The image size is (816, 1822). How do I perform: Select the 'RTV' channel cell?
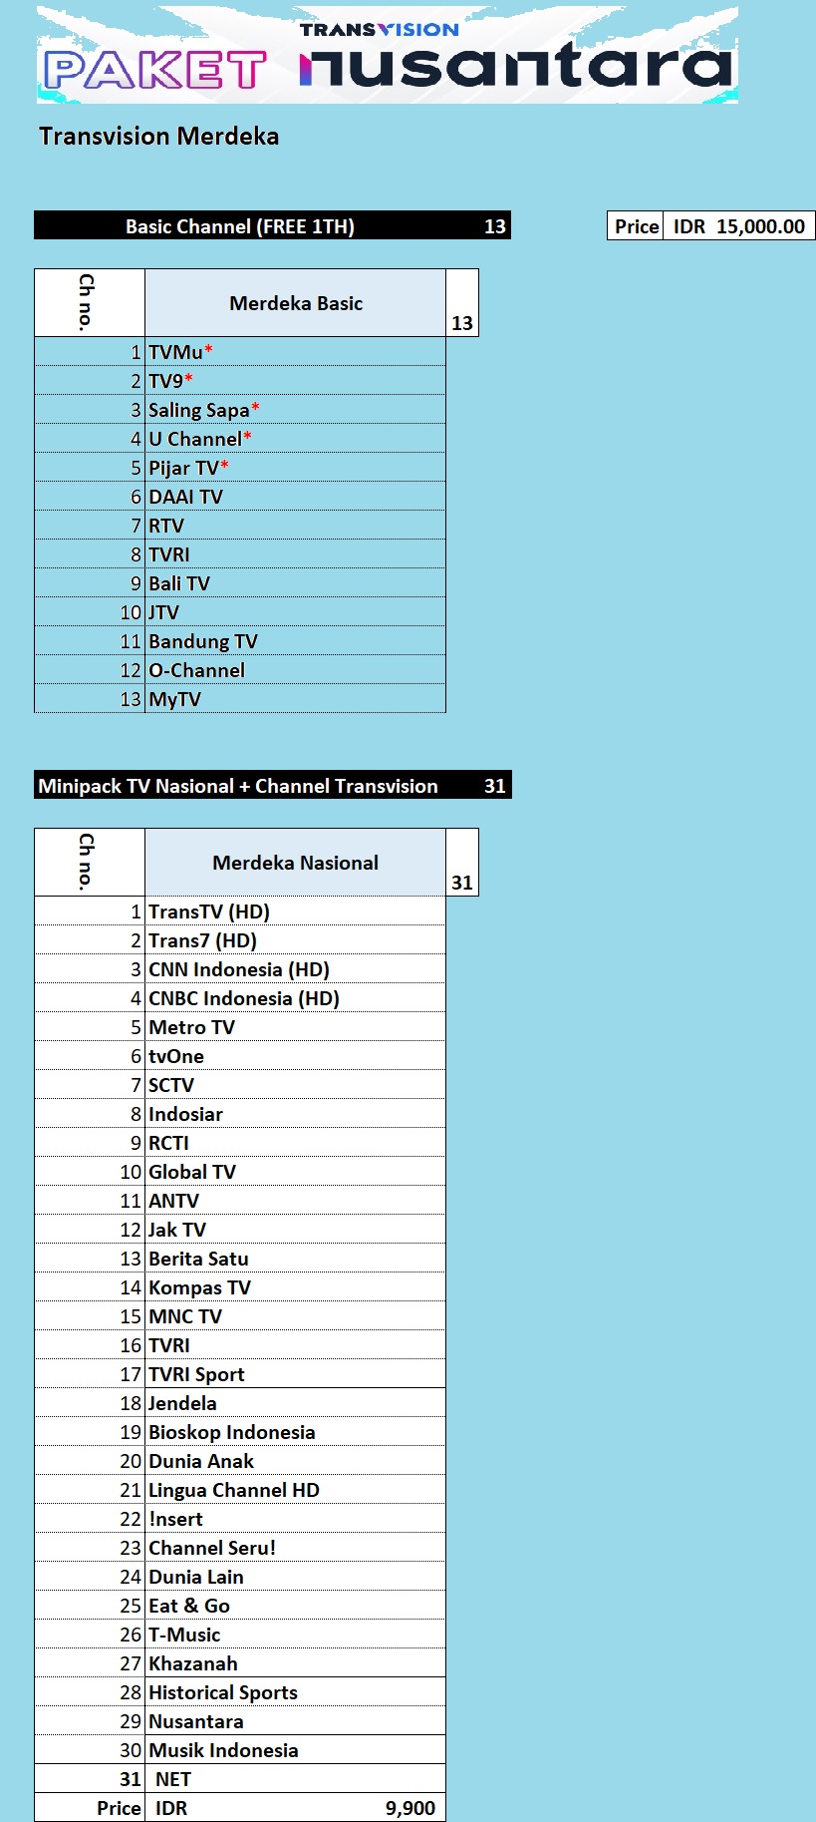(295, 525)
